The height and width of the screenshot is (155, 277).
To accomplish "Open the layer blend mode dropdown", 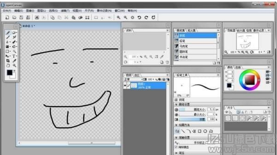I will click(133, 79).
